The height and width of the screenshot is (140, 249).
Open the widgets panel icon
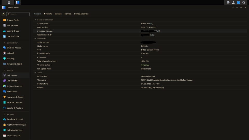tap(238, 3)
